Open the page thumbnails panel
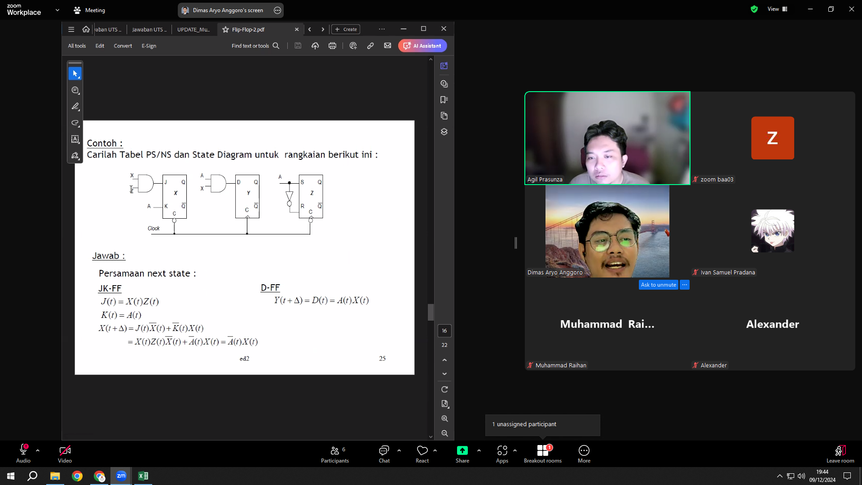862x485 pixels. coord(444,116)
